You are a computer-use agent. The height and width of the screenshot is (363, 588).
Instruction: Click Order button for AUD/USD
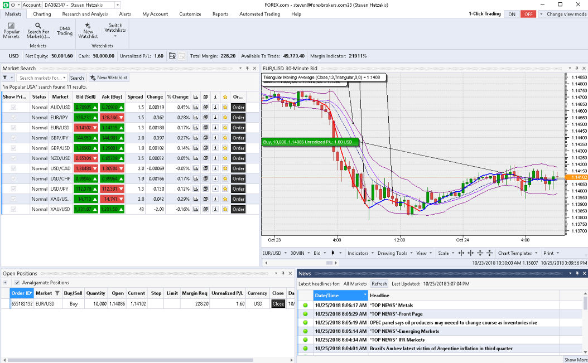[x=238, y=107]
